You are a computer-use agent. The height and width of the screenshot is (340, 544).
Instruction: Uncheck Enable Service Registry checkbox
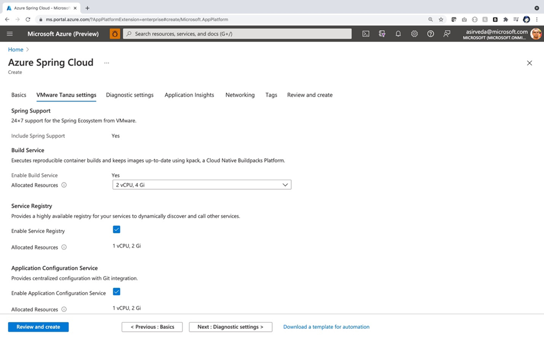click(x=116, y=229)
